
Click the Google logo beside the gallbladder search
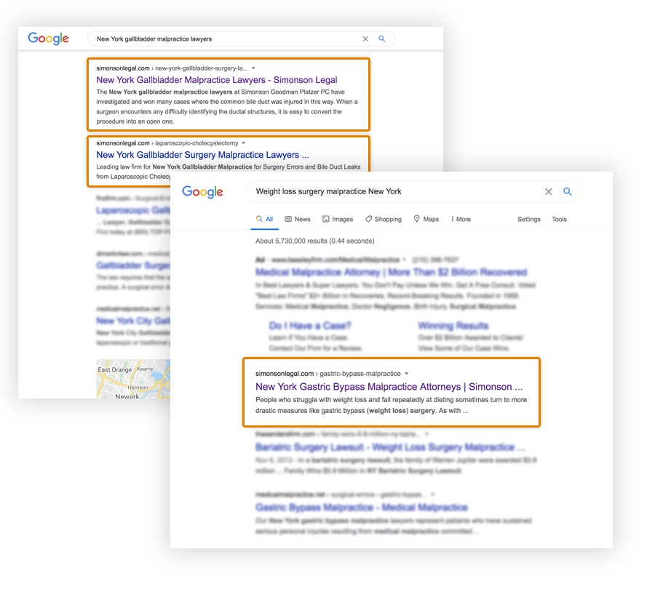[48, 39]
